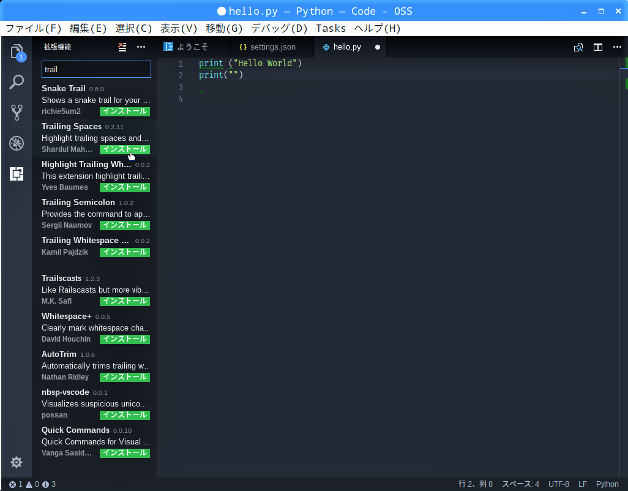The width and height of the screenshot is (628, 491).
Task: Open AutoTrim extension details
Action: (94, 365)
